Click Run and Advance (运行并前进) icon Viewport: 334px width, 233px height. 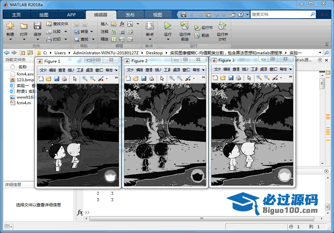click(185, 25)
